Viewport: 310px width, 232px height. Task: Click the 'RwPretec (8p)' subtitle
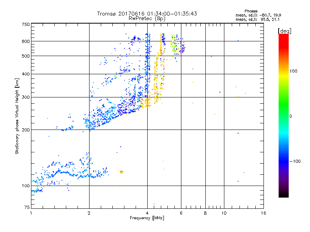pyautogui.click(x=147, y=19)
